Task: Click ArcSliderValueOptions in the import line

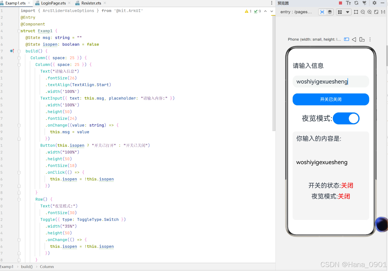Action: point(68,11)
